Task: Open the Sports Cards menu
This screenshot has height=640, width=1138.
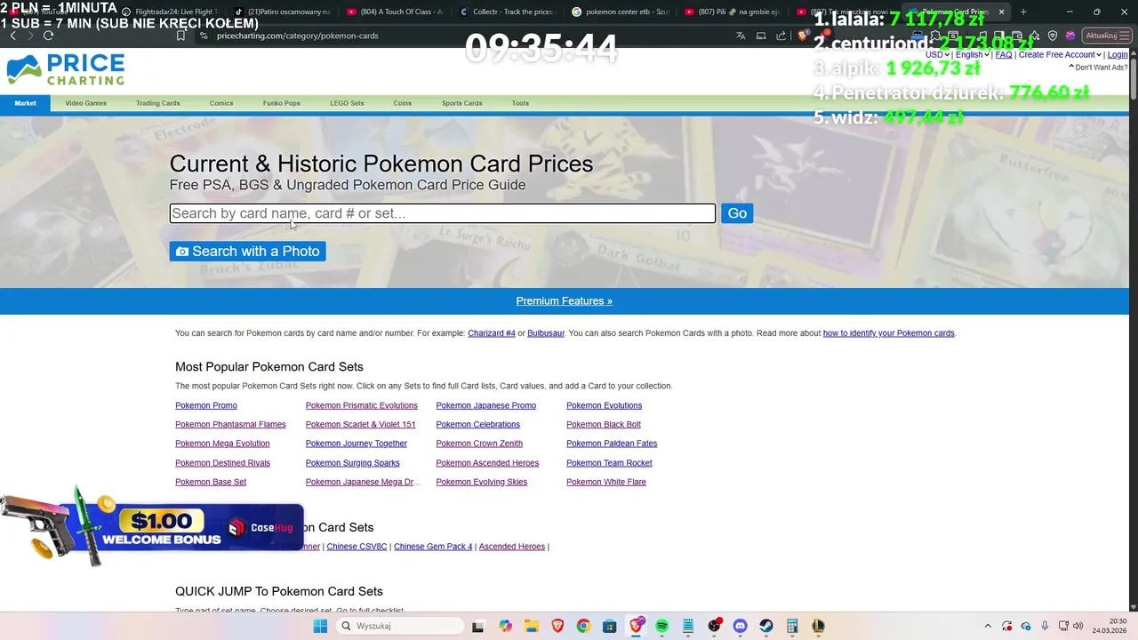Action: tap(461, 103)
